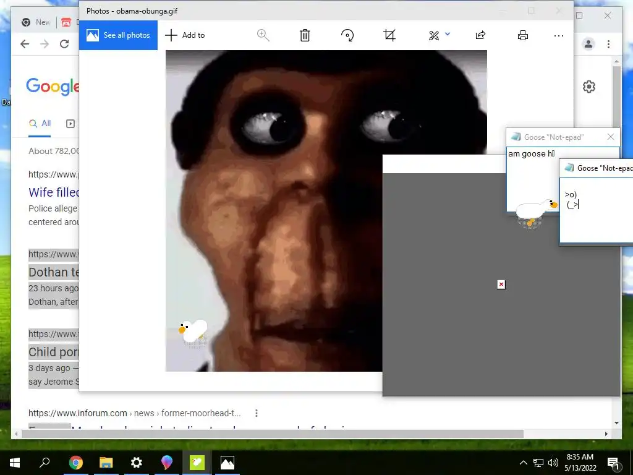Rotate the image using the rotate icon
633x475 pixels.
click(x=347, y=35)
